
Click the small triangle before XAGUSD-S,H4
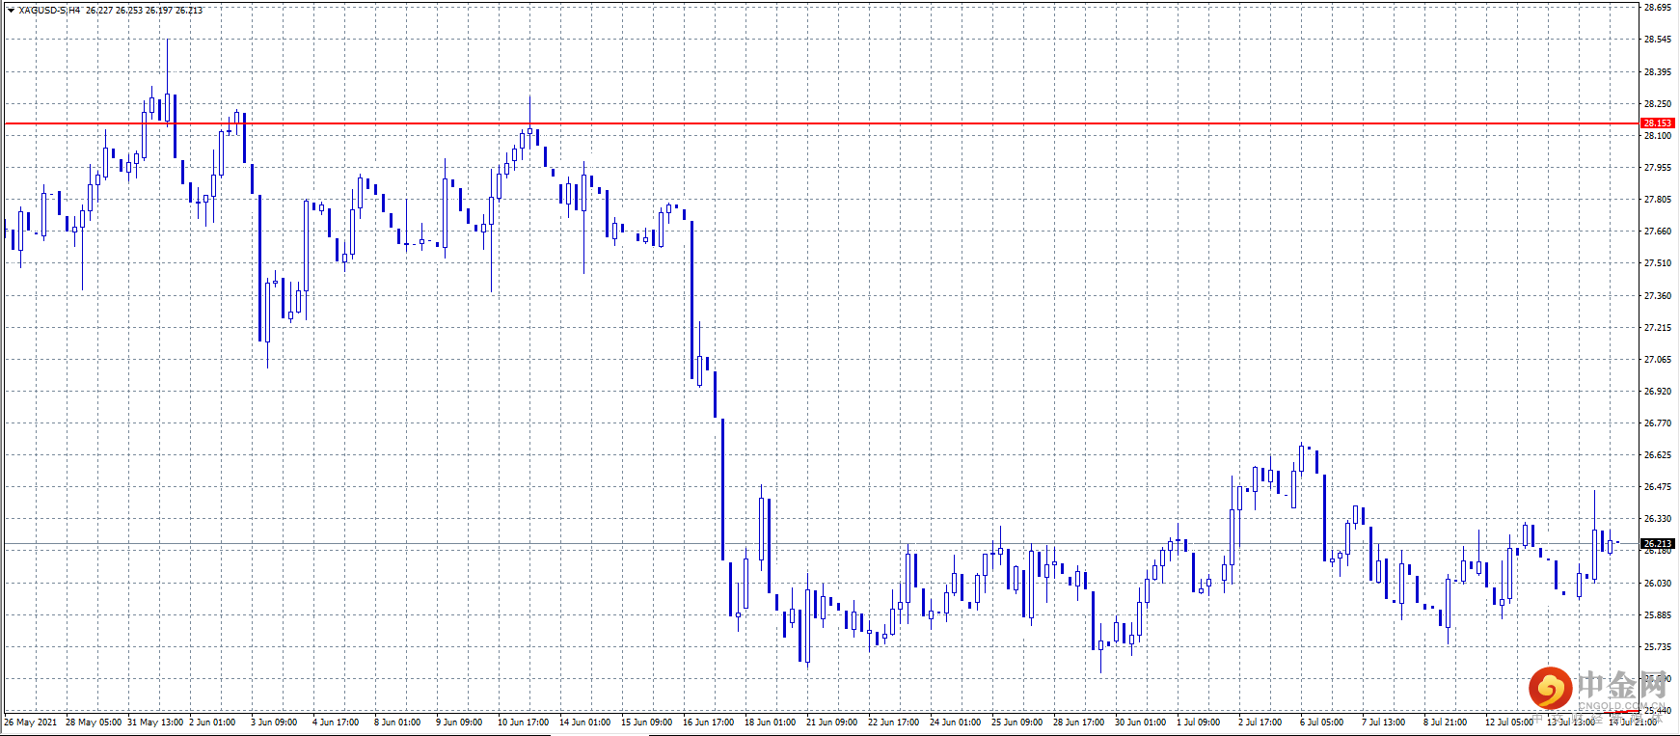[11, 11]
